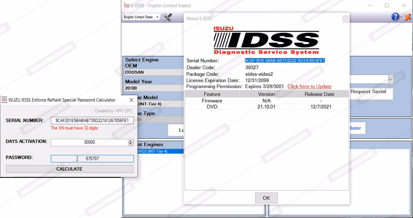The height and width of the screenshot is (218, 413).
Task: Decrease days activation with down stepper arrow
Action: tap(131, 144)
